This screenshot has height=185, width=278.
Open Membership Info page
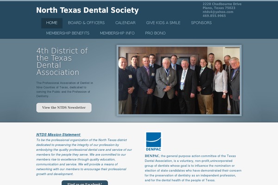pos(117,33)
